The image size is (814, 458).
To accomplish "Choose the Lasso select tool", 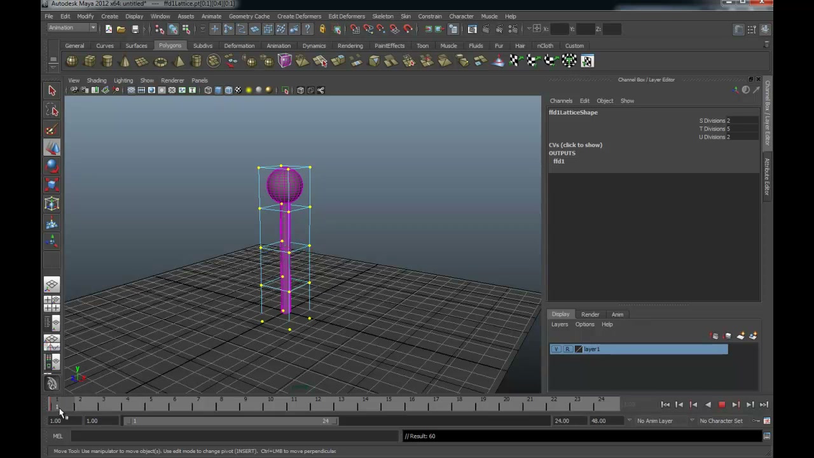I will (52, 111).
